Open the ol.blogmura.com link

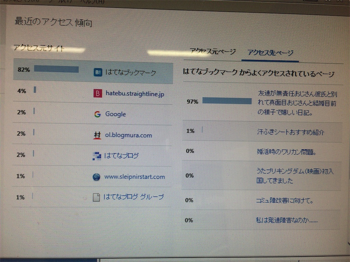[129, 135]
